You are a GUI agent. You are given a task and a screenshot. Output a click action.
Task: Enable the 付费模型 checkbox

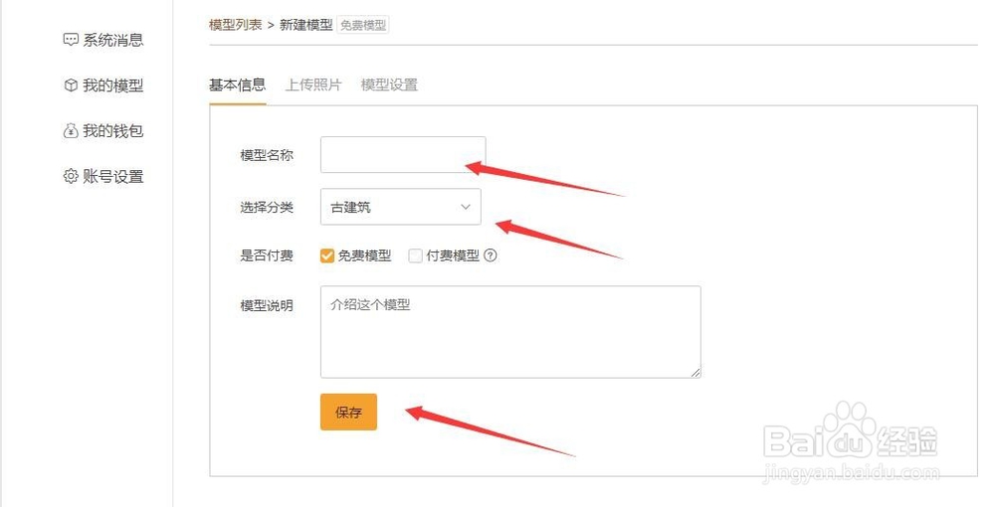click(x=415, y=255)
